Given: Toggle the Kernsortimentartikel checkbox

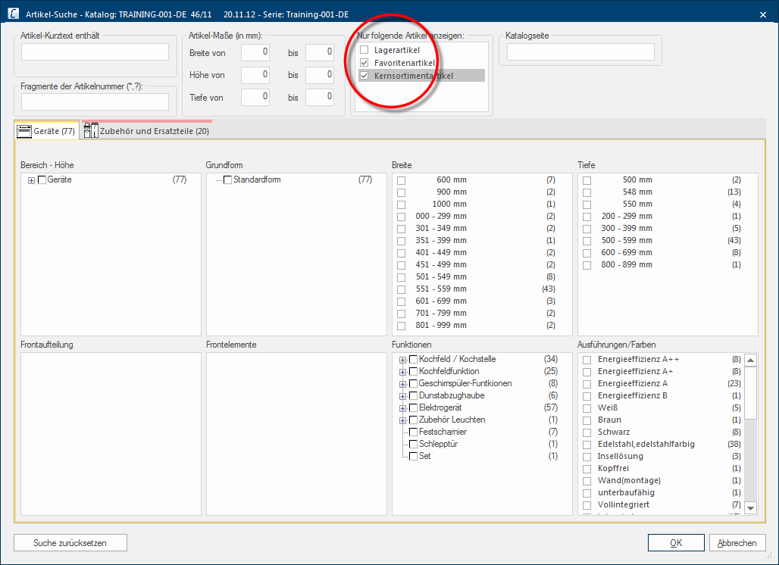Looking at the screenshot, I should 364,76.
